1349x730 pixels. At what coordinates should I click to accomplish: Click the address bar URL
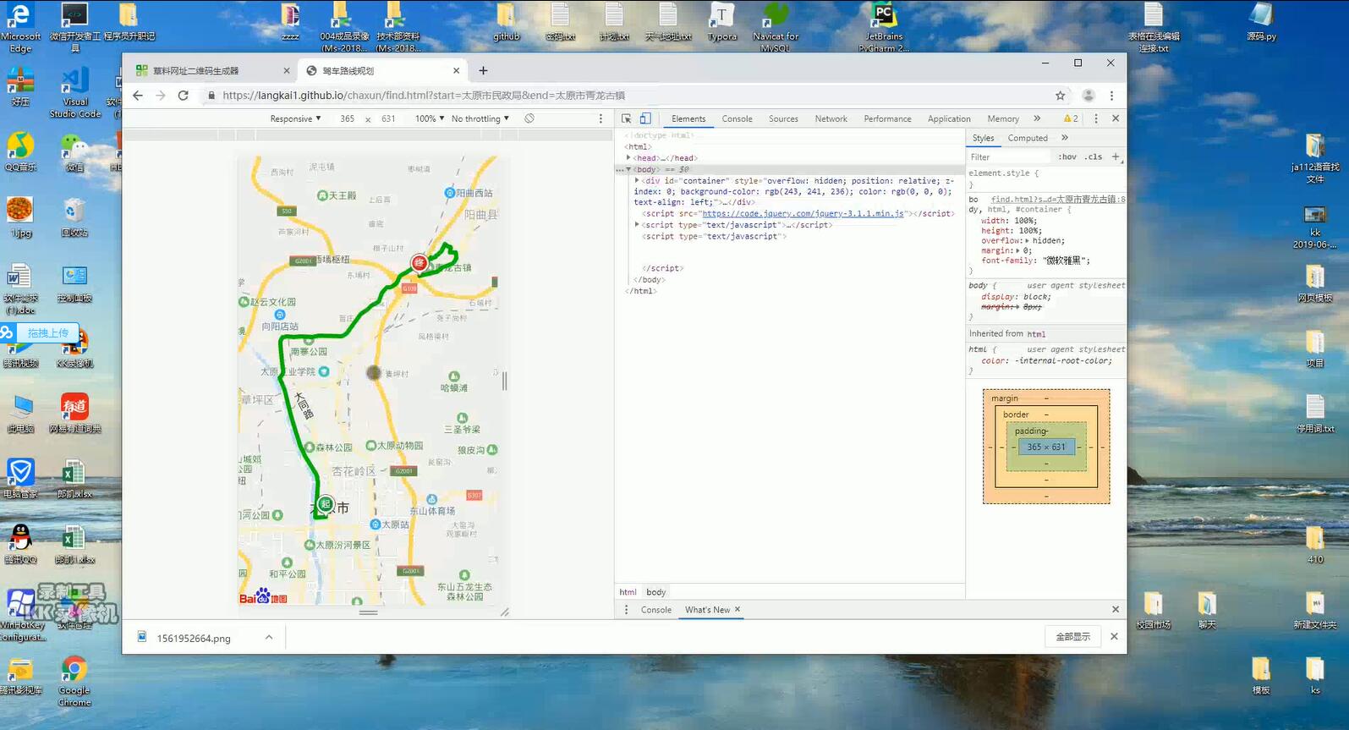click(424, 96)
